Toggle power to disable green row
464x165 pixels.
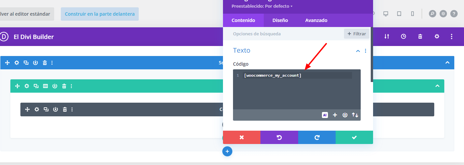point(55,86)
